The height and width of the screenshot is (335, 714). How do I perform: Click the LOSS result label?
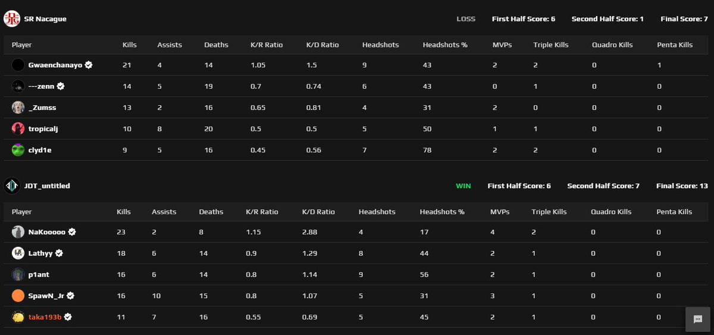466,19
